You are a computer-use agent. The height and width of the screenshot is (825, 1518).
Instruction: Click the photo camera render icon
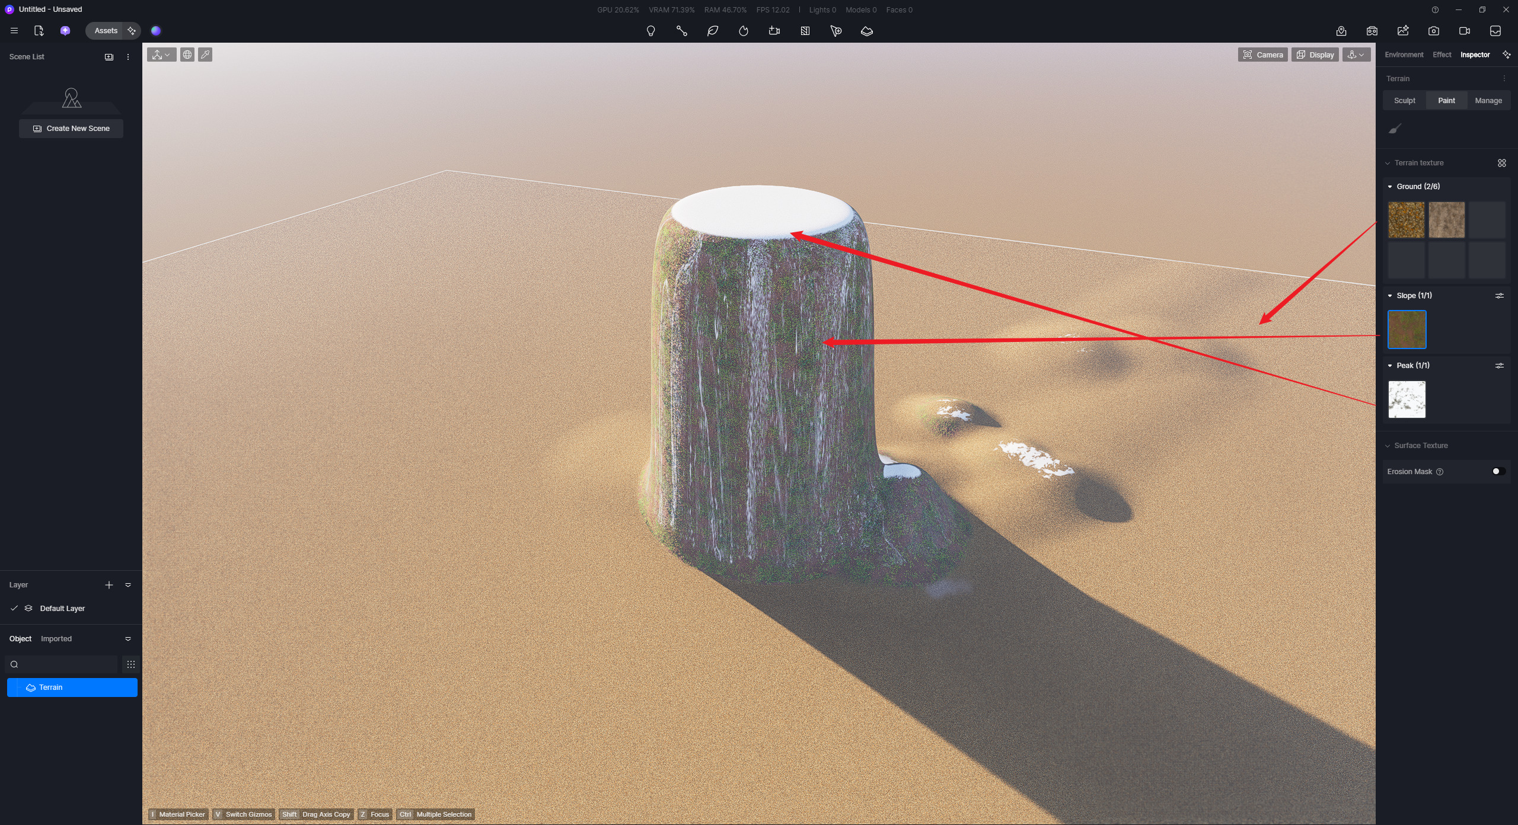coord(1434,31)
